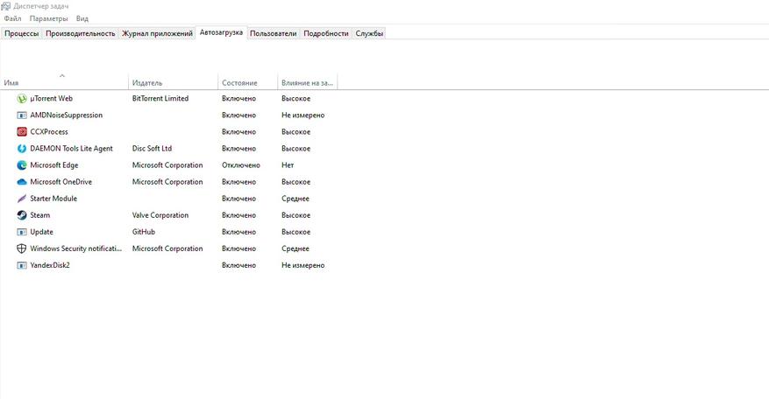Click the Отключено status of Microsoft Edge
The image size is (769, 399).
[x=241, y=165]
